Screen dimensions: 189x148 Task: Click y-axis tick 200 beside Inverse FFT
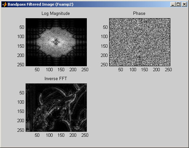pos(21,121)
